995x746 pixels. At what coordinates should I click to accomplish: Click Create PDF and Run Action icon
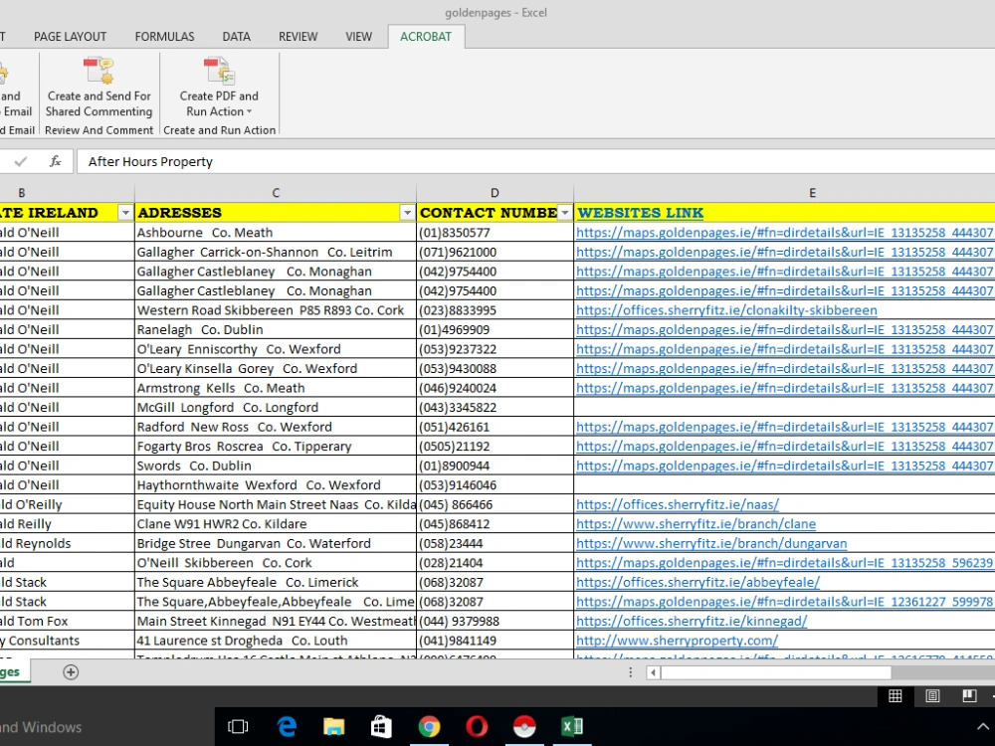pyautogui.click(x=219, y=71)
